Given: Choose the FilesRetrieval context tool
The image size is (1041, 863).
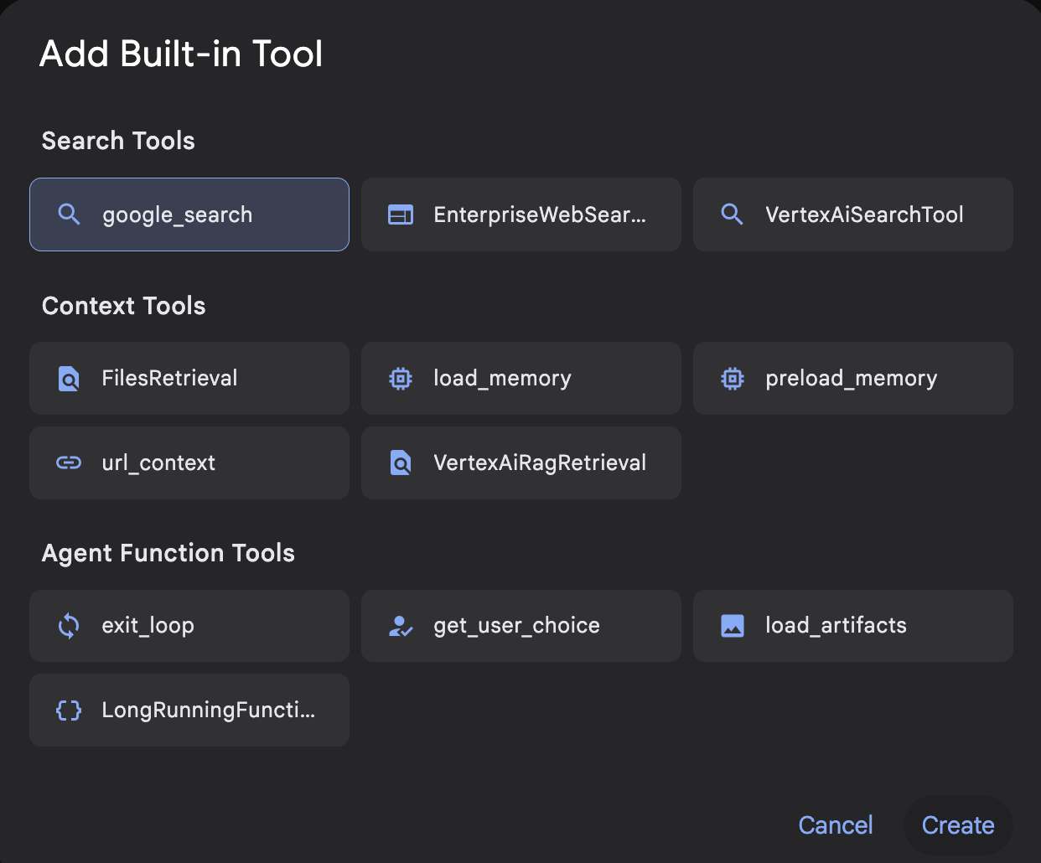Looking at the screenshot, I should pos(189,378).
